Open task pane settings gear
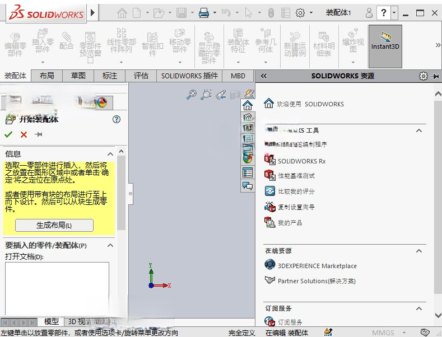 423,76
